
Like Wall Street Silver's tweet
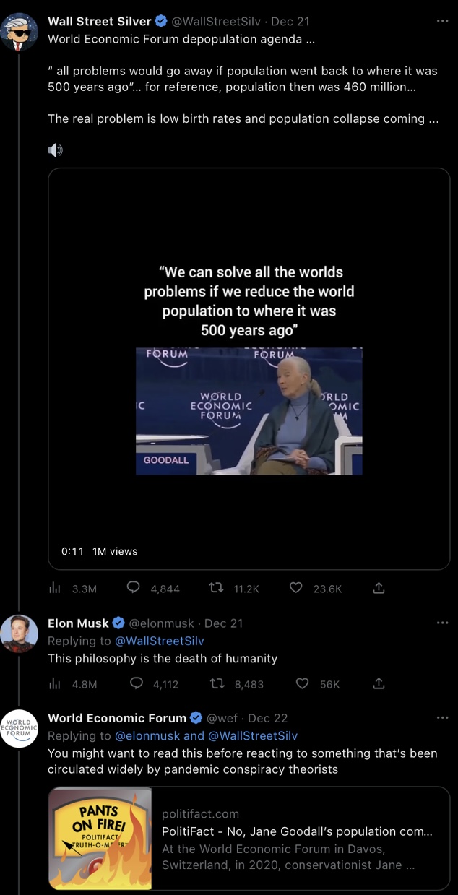click(295, 588)
